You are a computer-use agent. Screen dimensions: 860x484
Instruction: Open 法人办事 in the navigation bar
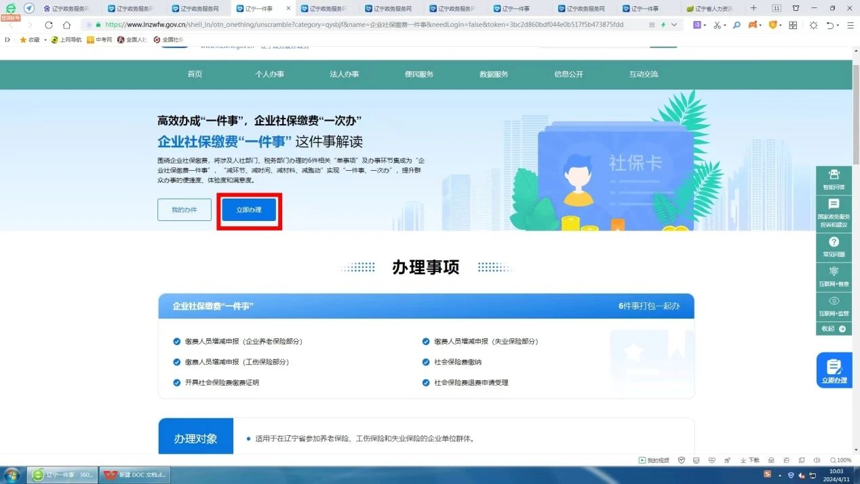click(x=345, y=75)
